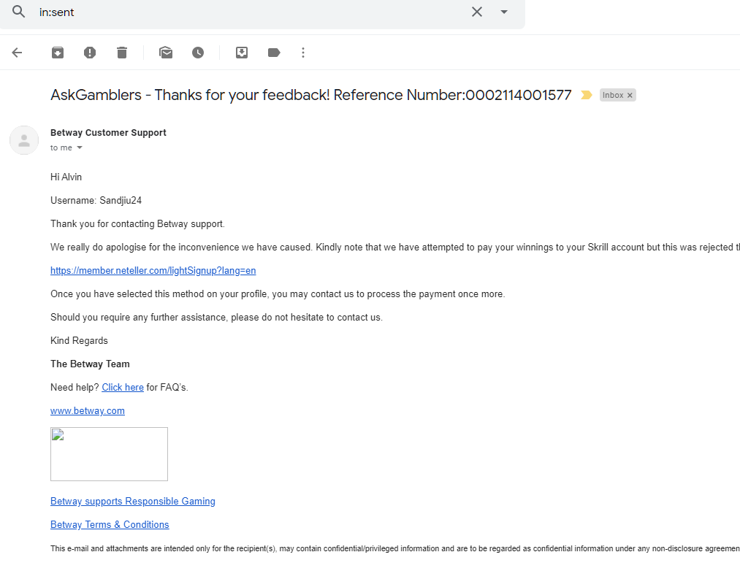Toggle the yellow importance marker
This screenshot has height=579, width=740.
[586, 95]
